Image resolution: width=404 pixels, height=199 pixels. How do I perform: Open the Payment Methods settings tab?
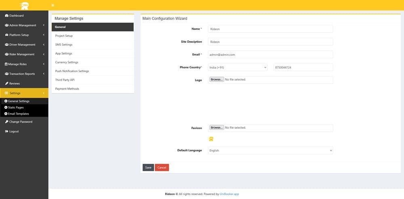[x=67, y=89]
